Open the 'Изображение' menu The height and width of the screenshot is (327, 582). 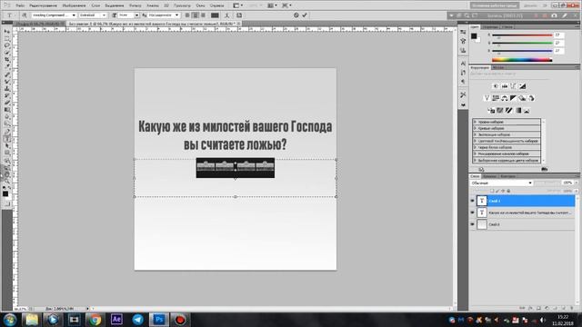click(74, 5)
